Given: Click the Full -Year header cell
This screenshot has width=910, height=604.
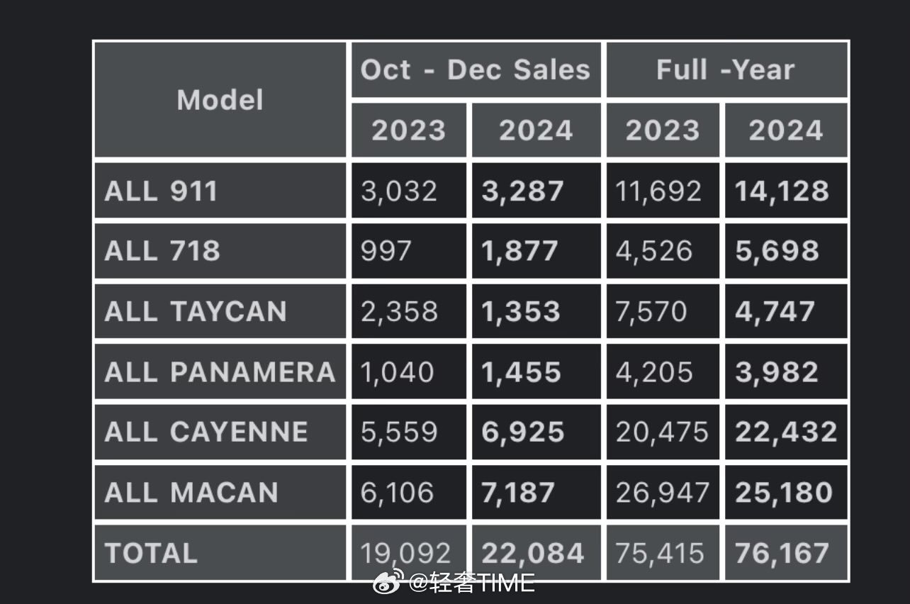Looking at the screenshot, I should tap(726, 69).
